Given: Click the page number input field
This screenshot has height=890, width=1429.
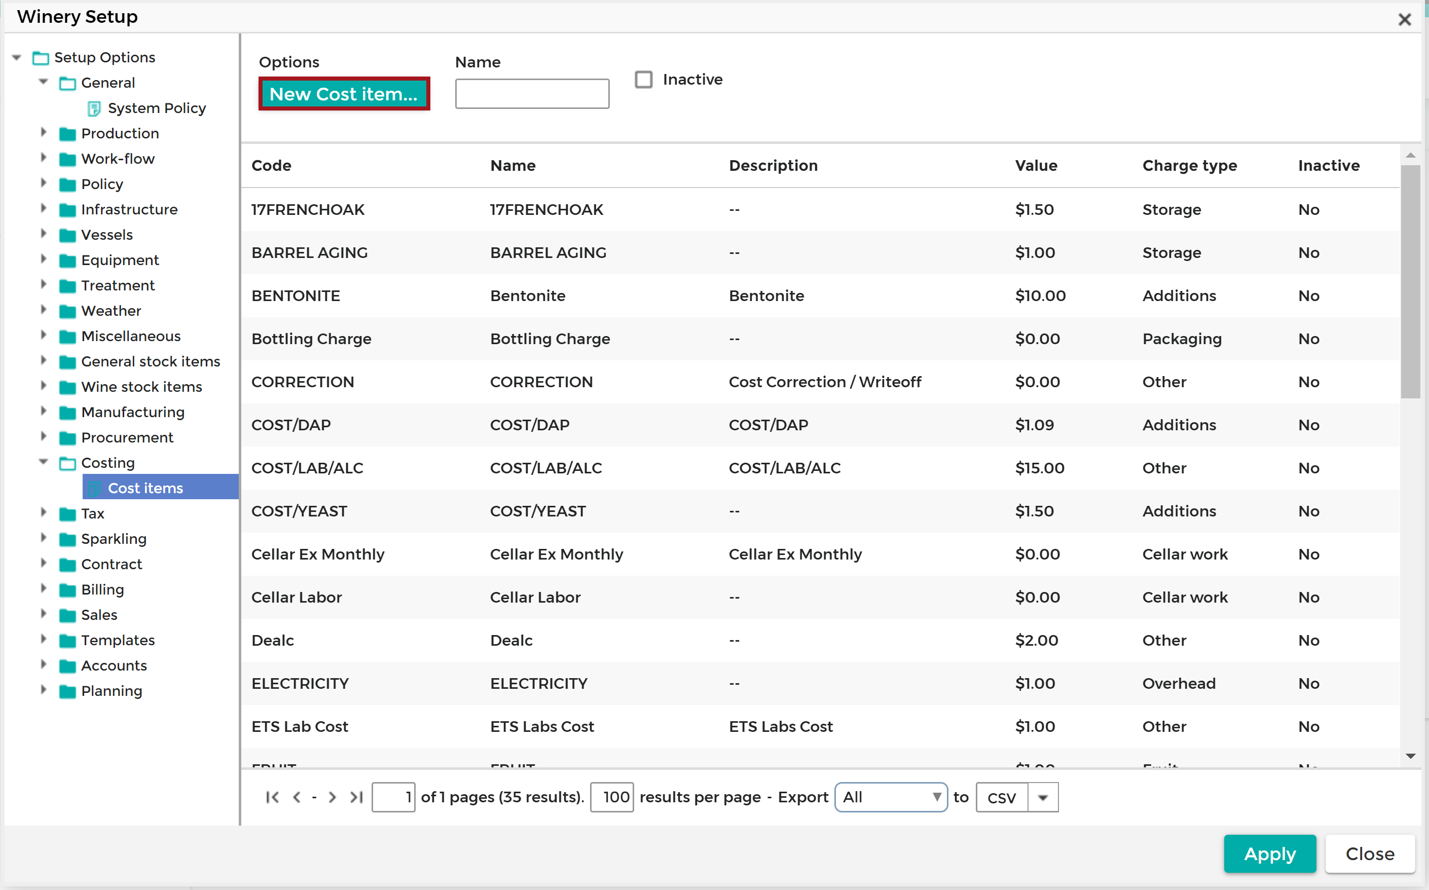Looking at the screenshot, I should (393, 798).
